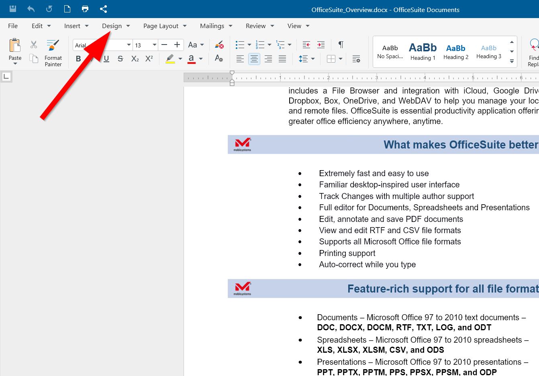The image size is (539, 376).
Task: Click the Undo arrow icon
Action: 31,9
